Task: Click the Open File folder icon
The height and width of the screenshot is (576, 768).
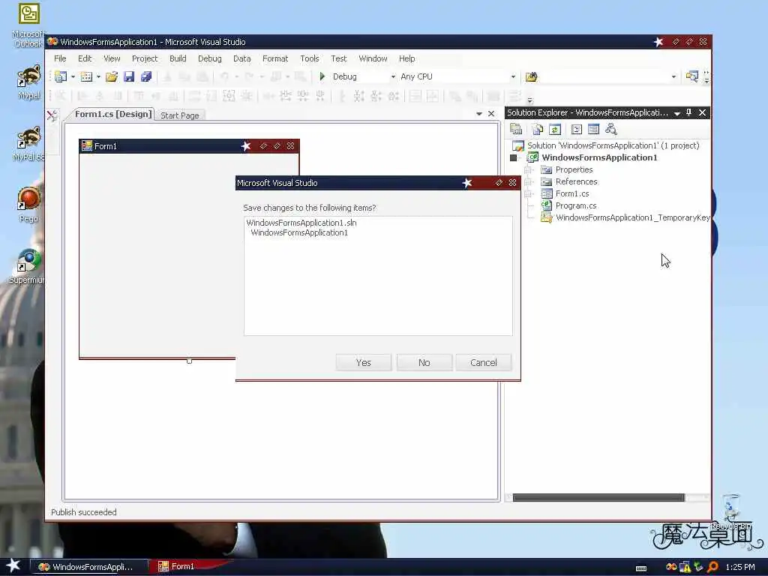Action: click(x=112, y=76)
